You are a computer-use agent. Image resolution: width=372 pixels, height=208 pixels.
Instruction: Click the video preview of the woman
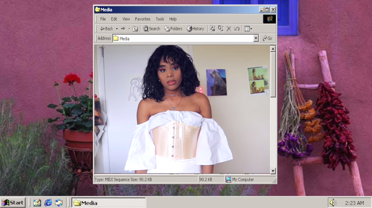[x=182, y=109]
